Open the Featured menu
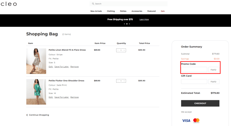Screen dimensions: 231x126 [151, 11]
